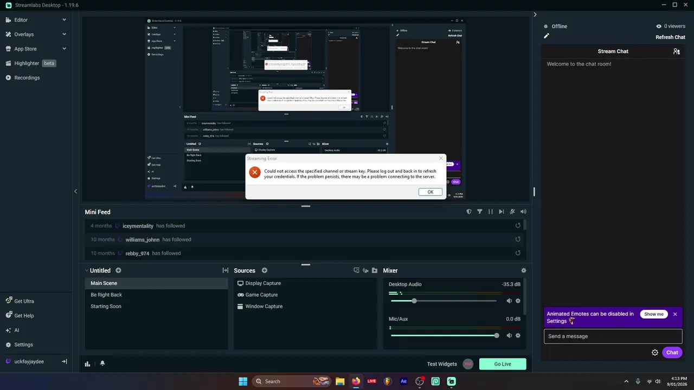Collapse the left panel with the arrow
694x390 pixels.
[x=75, y=191]
